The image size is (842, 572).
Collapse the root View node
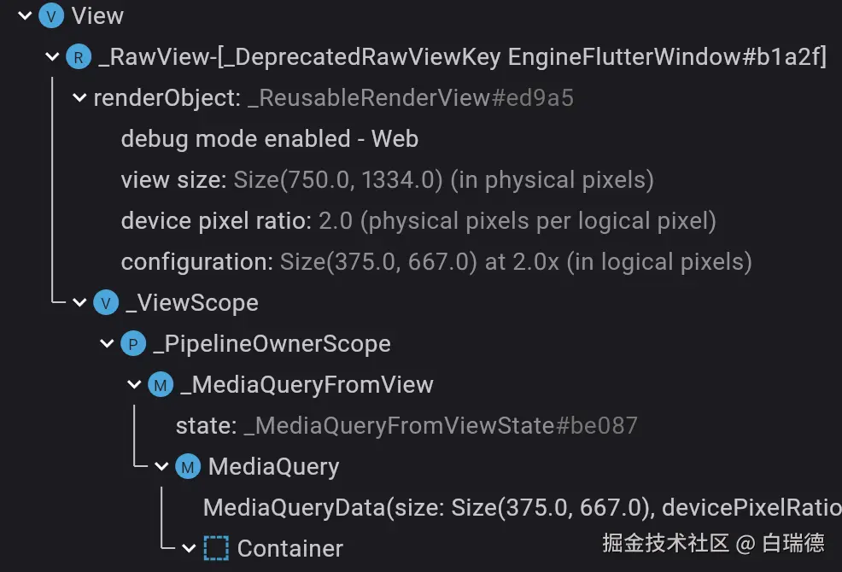[25, 16]
